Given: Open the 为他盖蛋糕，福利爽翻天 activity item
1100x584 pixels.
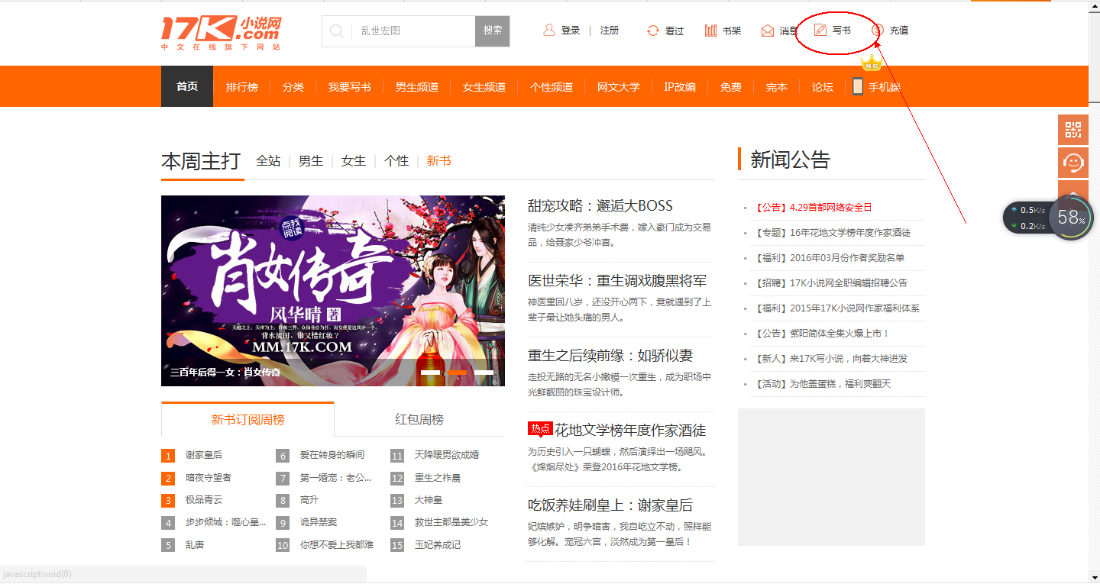Looking at the screenshot, I should coord(822,383).
